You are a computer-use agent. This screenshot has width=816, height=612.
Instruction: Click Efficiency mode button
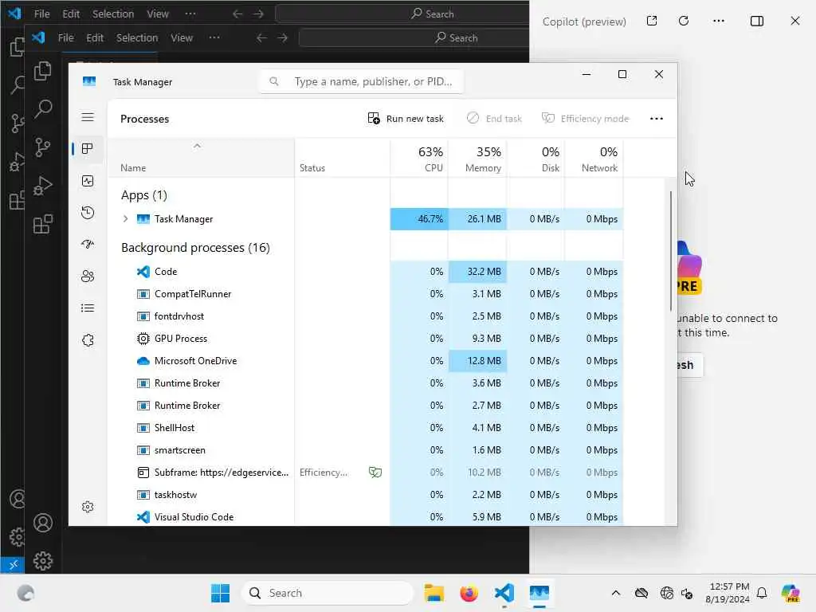[586, 119]
